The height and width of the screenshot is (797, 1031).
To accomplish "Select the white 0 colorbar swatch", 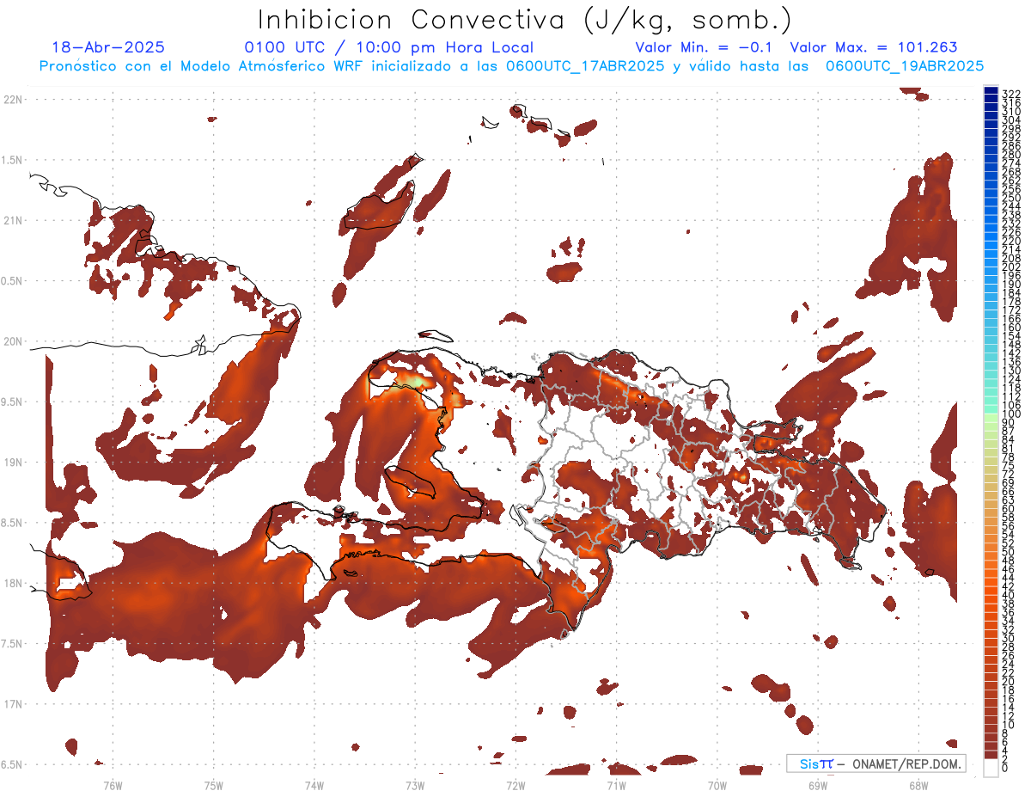I will [x=991, y=768].
